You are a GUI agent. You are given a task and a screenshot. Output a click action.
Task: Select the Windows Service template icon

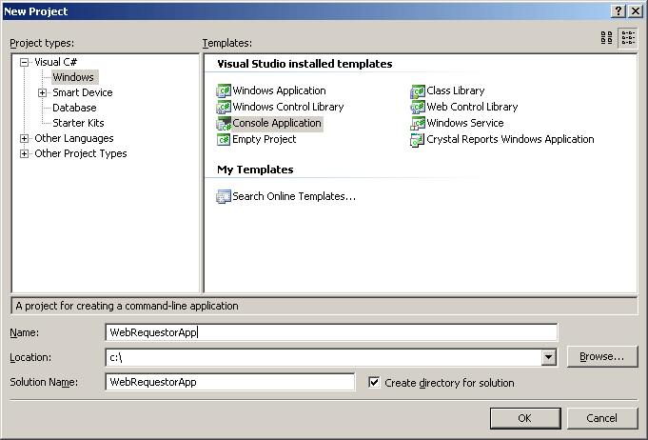coord(418,124)
